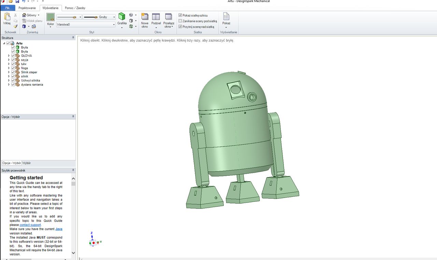Select the Opcje - Wybór bottom tab

pyautogui.click(x=12, y=163)
